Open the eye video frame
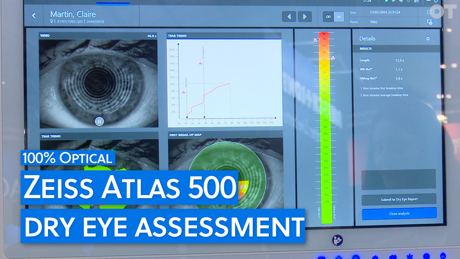This screenshot has height=259, width=460. (x=99, y=83)
